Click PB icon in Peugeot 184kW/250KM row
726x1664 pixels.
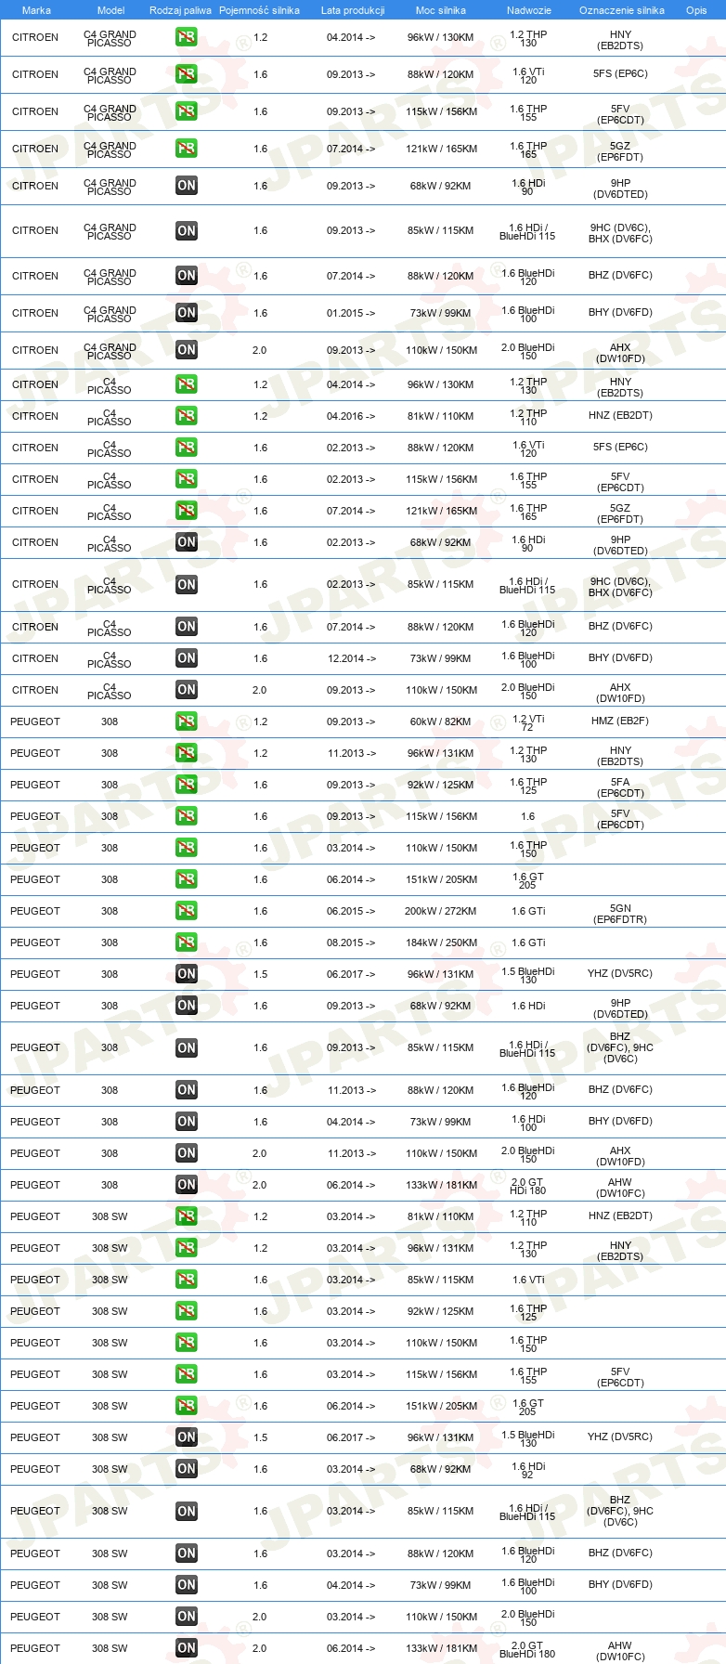coord(187,942)
